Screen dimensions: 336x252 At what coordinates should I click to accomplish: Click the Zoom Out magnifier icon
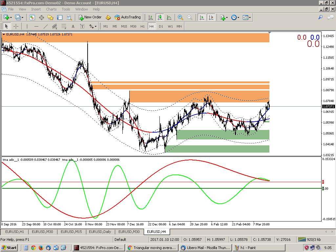tap(190, 17)
